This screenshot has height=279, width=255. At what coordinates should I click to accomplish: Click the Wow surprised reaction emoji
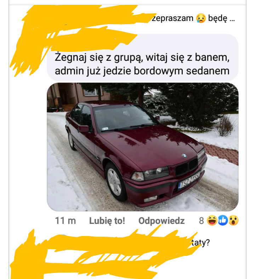click(233, 220)
